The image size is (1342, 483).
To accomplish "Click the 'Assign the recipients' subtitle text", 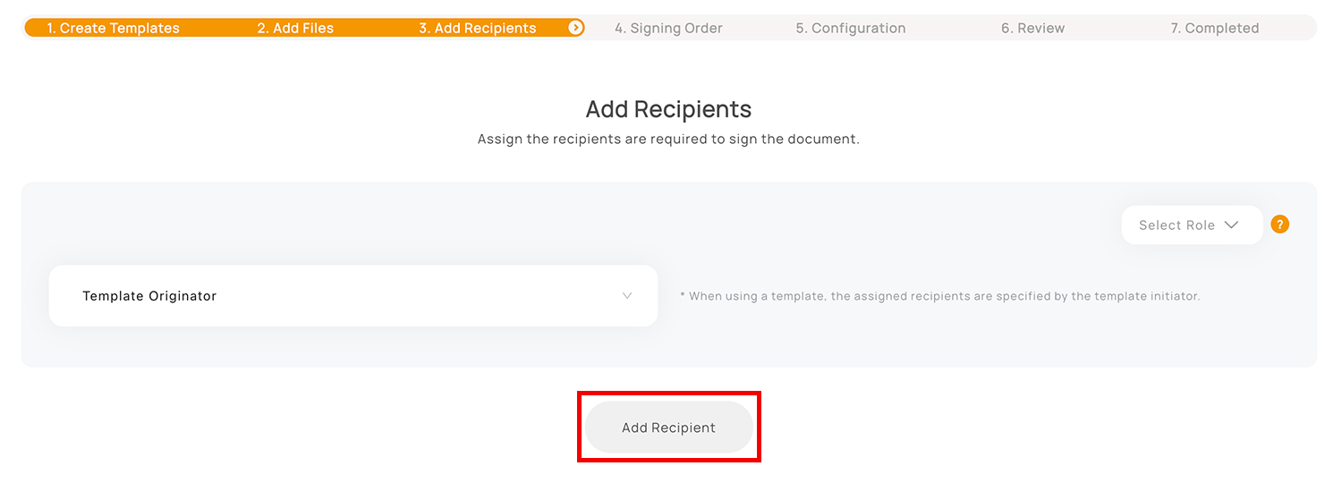I will point(668,140).
